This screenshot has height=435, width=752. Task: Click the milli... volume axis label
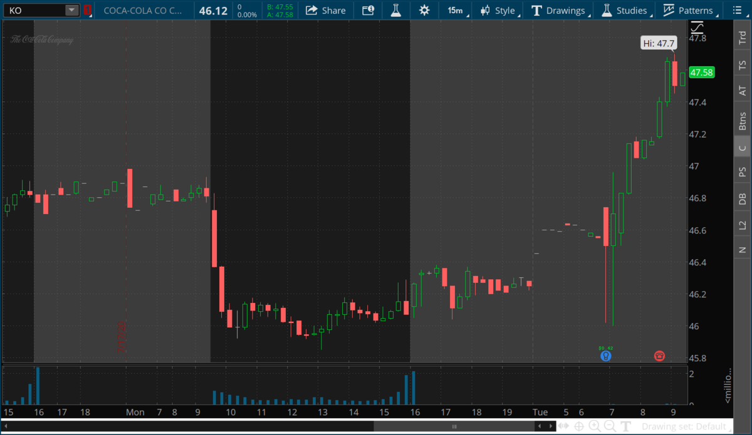tap(728, 386)
